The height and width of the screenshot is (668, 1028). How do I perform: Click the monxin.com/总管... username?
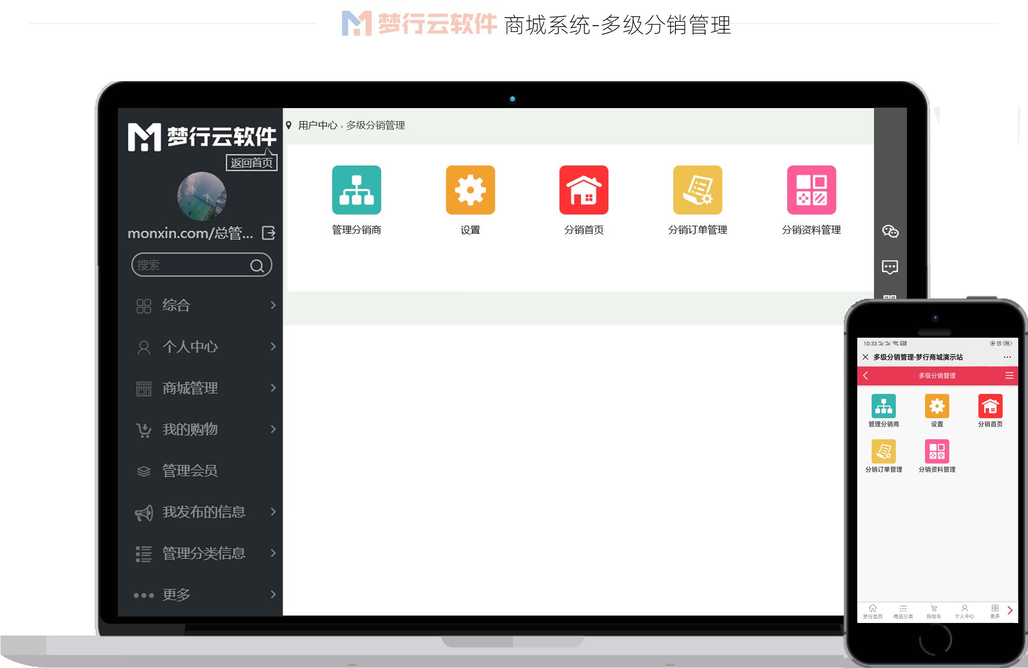coord(191,232)
